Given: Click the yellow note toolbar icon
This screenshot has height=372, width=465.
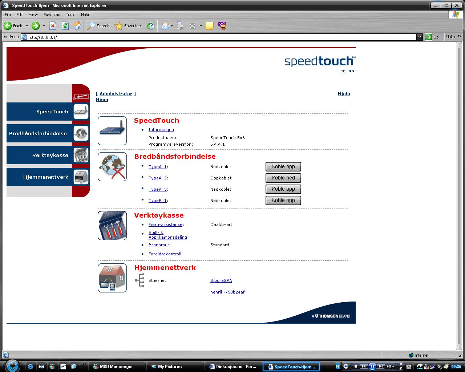Looking at the screenshot, I should pos(210,26).
